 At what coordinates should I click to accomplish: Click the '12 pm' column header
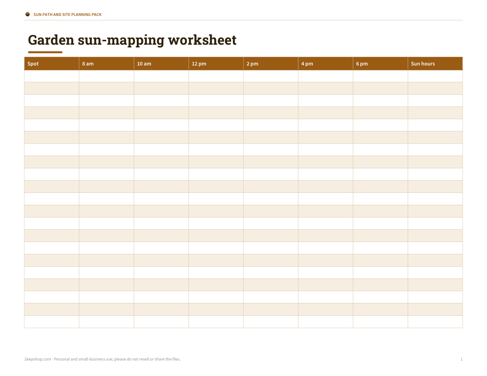click(x=216, y=64)
